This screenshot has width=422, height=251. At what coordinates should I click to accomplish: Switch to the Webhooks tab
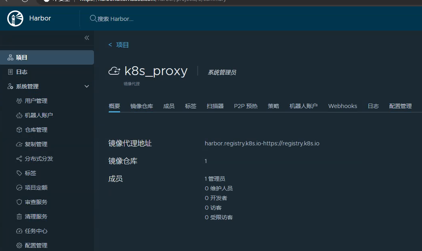(x=342, y=106)
